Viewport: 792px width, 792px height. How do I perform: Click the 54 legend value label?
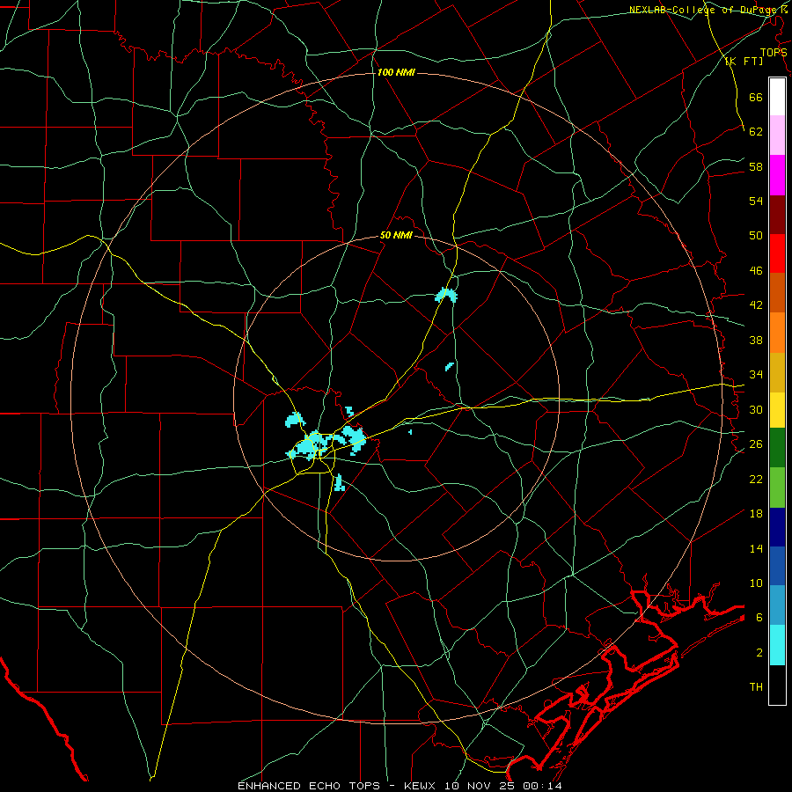(x=756, y=201)
